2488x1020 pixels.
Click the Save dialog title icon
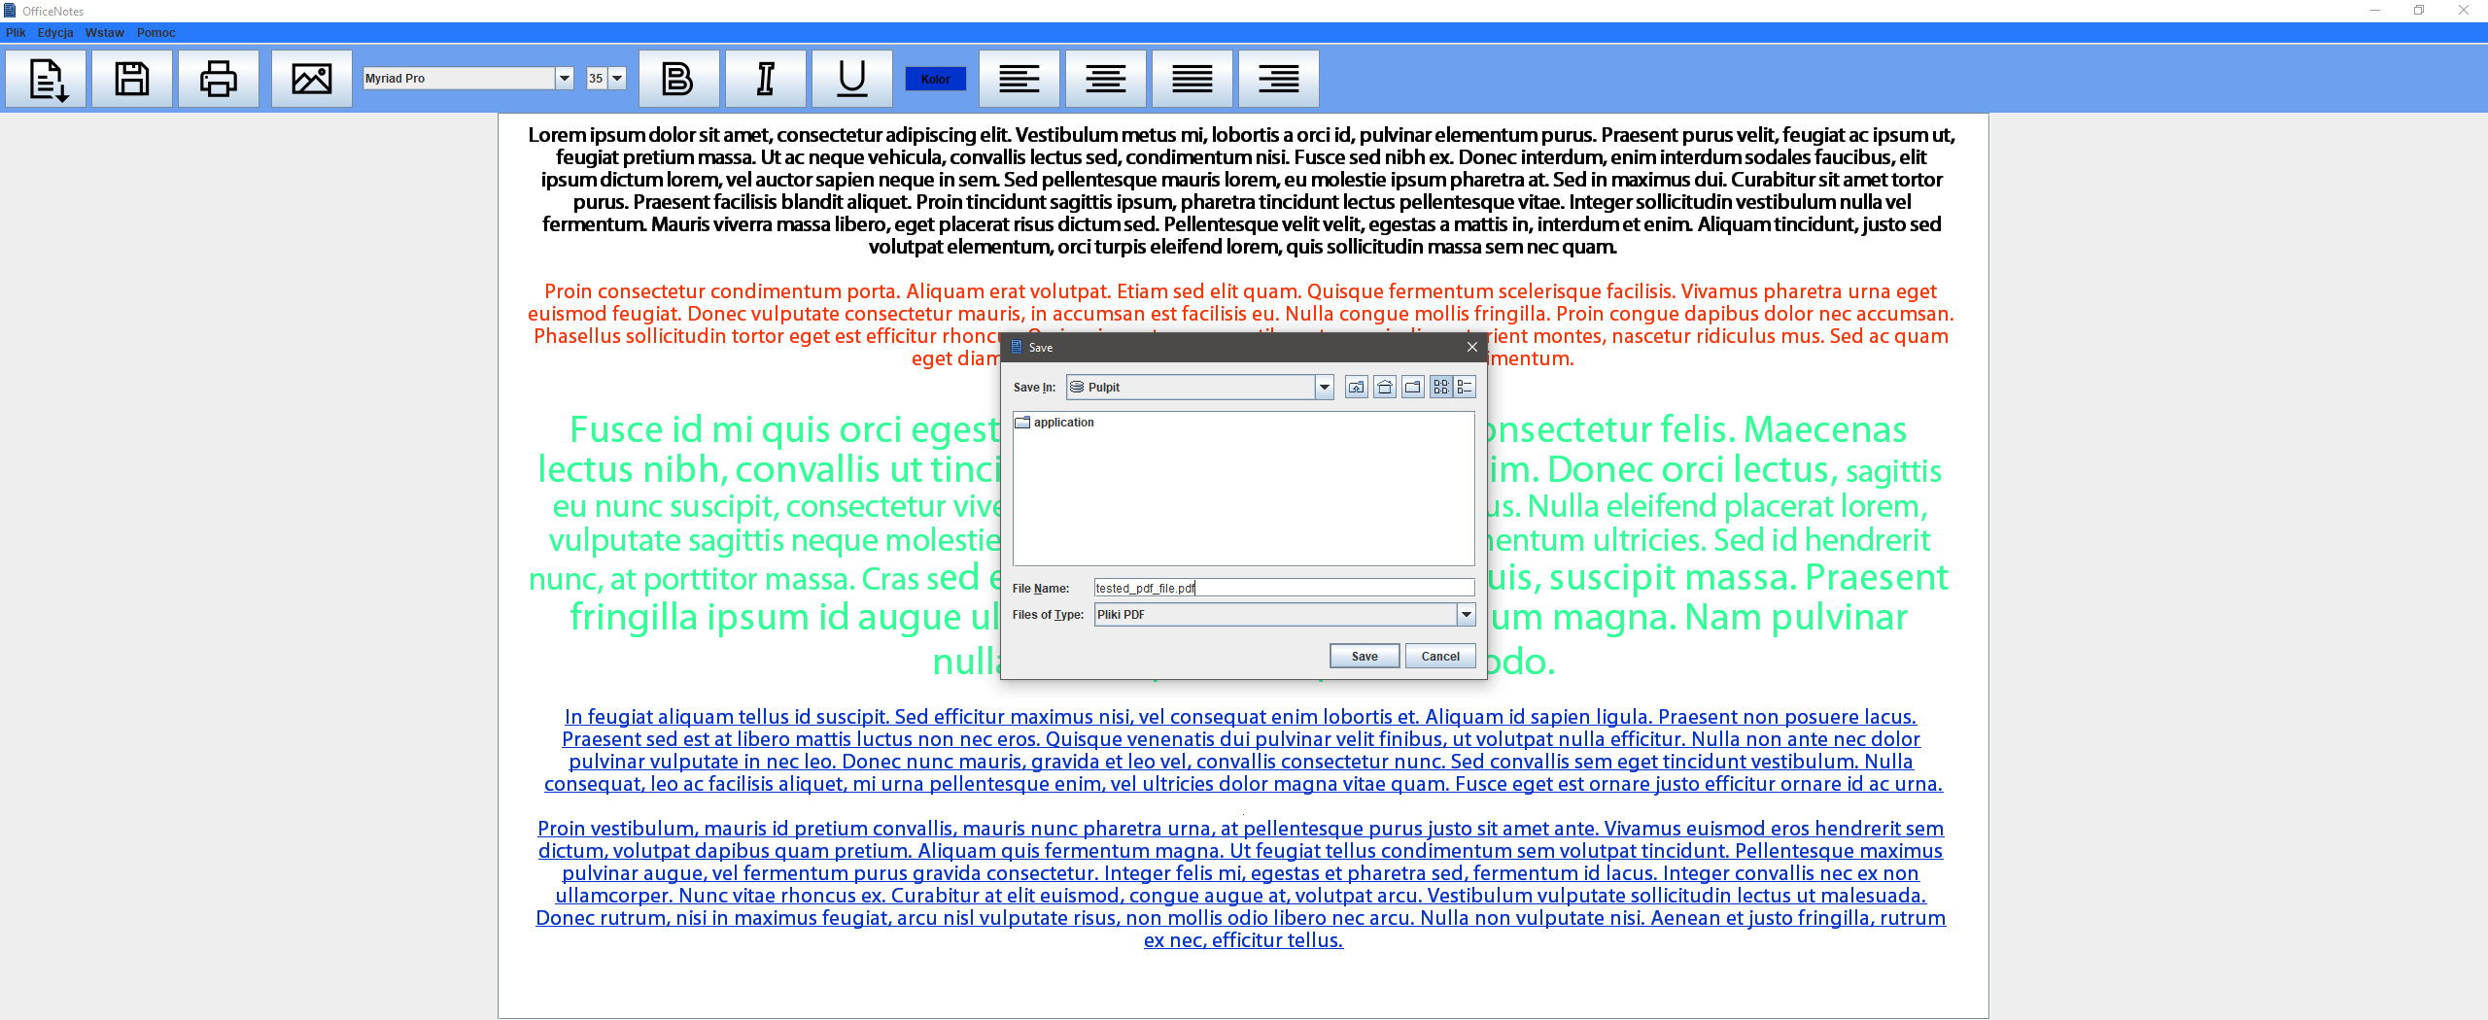tap(1017, 347)
